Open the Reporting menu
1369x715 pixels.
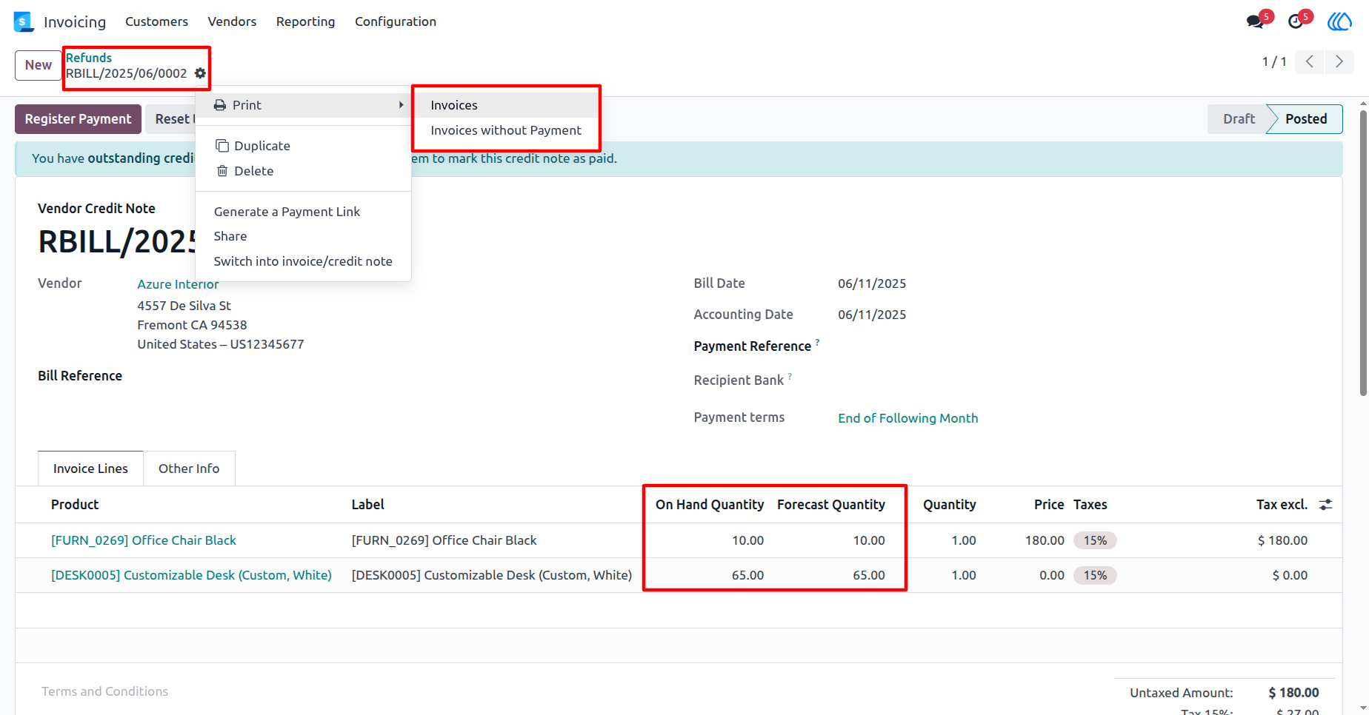point(305,21)
